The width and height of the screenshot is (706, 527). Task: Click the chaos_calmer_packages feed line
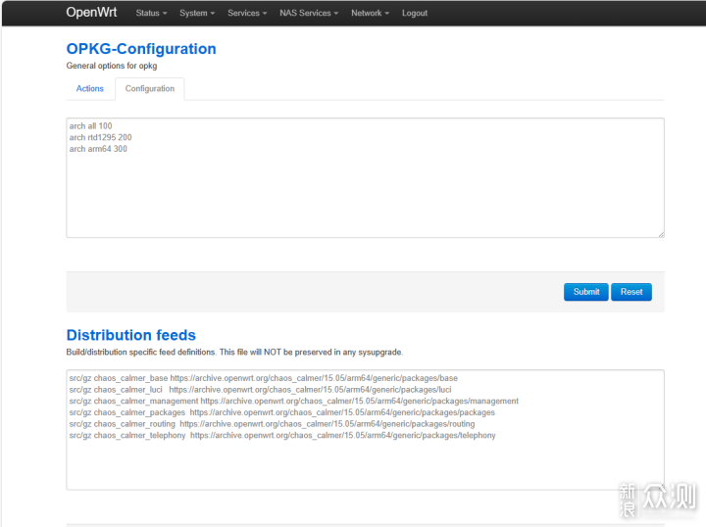click(281, 412)
